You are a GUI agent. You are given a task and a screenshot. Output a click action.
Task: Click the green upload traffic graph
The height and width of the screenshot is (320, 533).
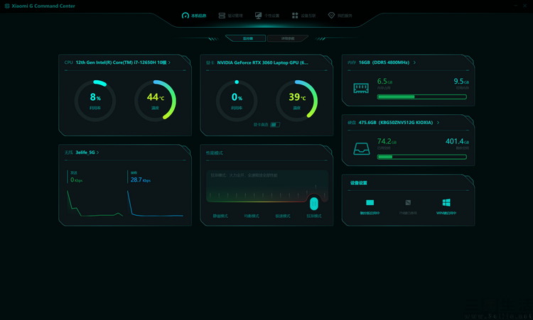tap(95, 204)
